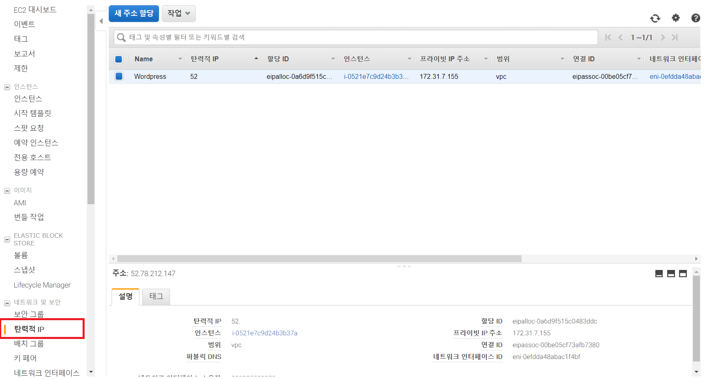Open the help question mark icon
The width and height of the screenshot is (704, 379).
tap(695, 18)
